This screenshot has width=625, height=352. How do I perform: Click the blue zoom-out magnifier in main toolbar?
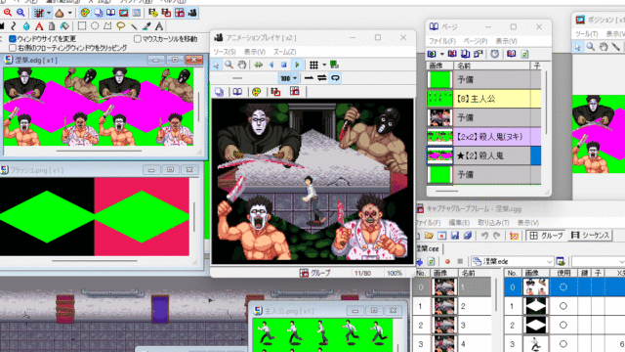tap(21, 13)
